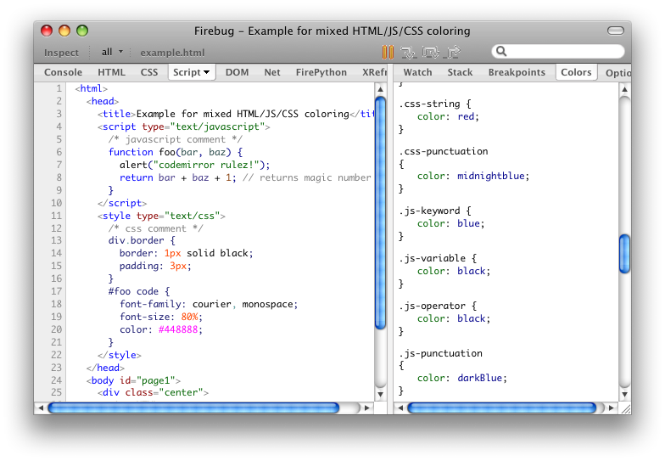Click the script pane scroll down arrow

(380, 394)
